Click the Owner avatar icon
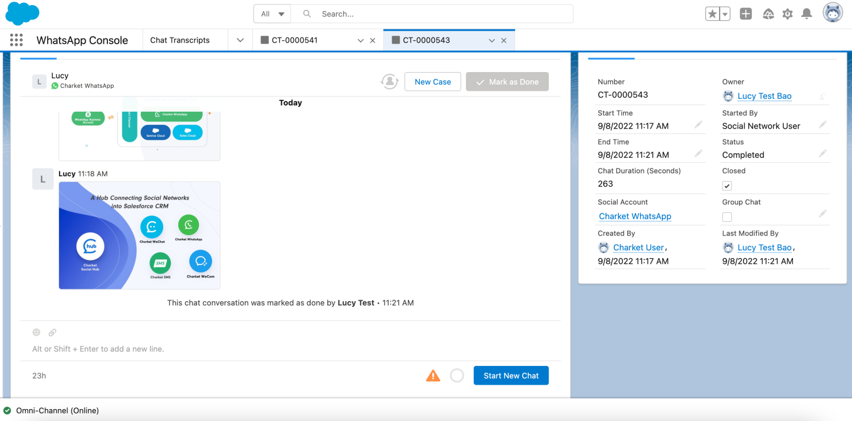The height and width of the screenshot is (421, 852). pos(728,96)
